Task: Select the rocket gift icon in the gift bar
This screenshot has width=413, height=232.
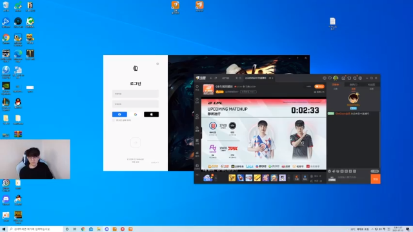Action: coord(241,178)
